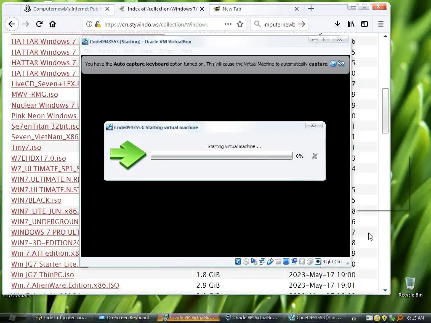Open the W7EHDX17.0.iso link
431x323 pixels.
[38, 158]
